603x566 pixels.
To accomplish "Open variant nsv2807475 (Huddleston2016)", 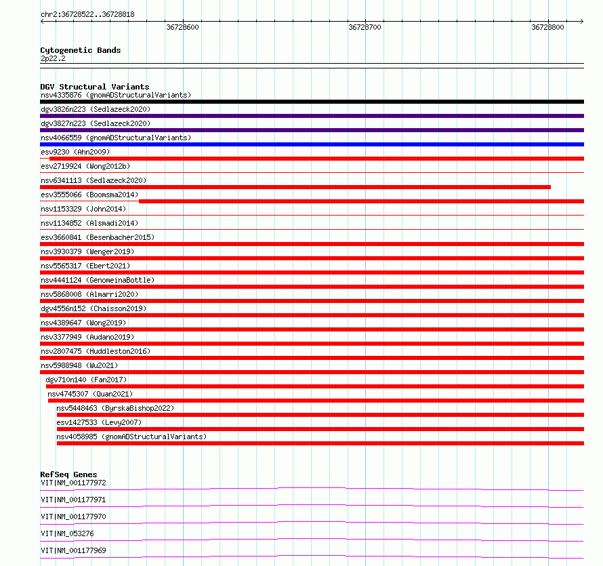I will click(x=96, y=351).
